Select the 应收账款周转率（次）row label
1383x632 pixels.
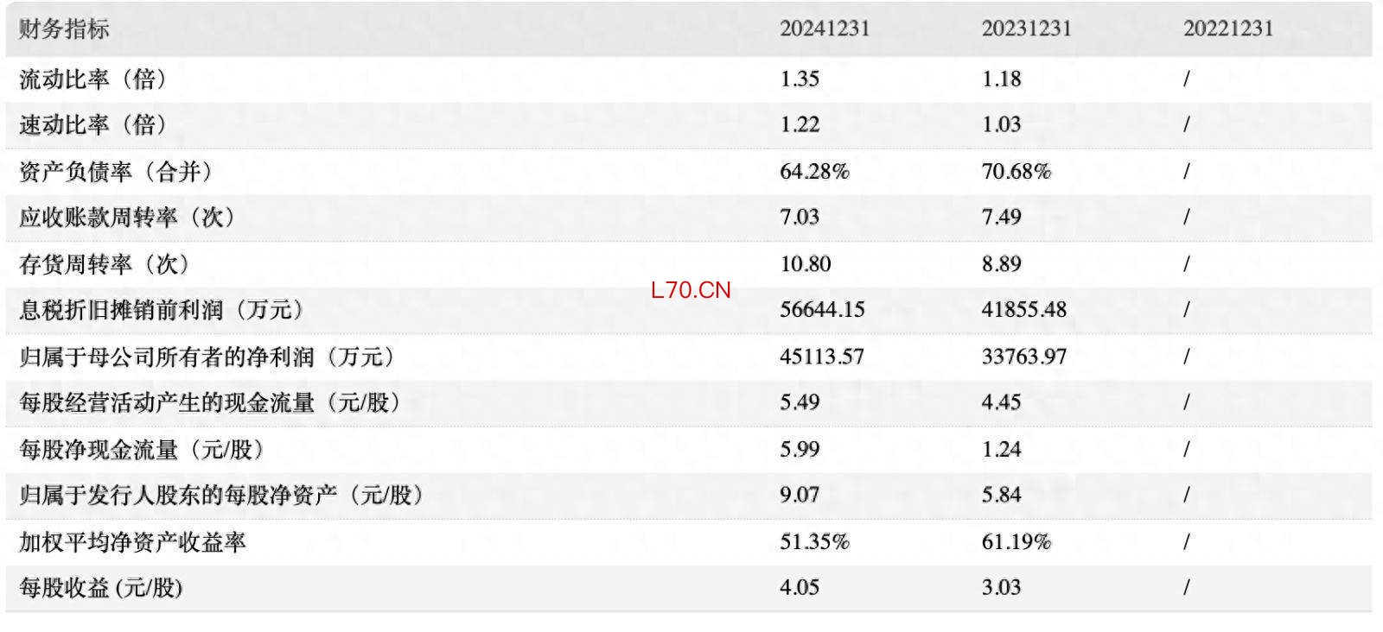tap(127, 218)
